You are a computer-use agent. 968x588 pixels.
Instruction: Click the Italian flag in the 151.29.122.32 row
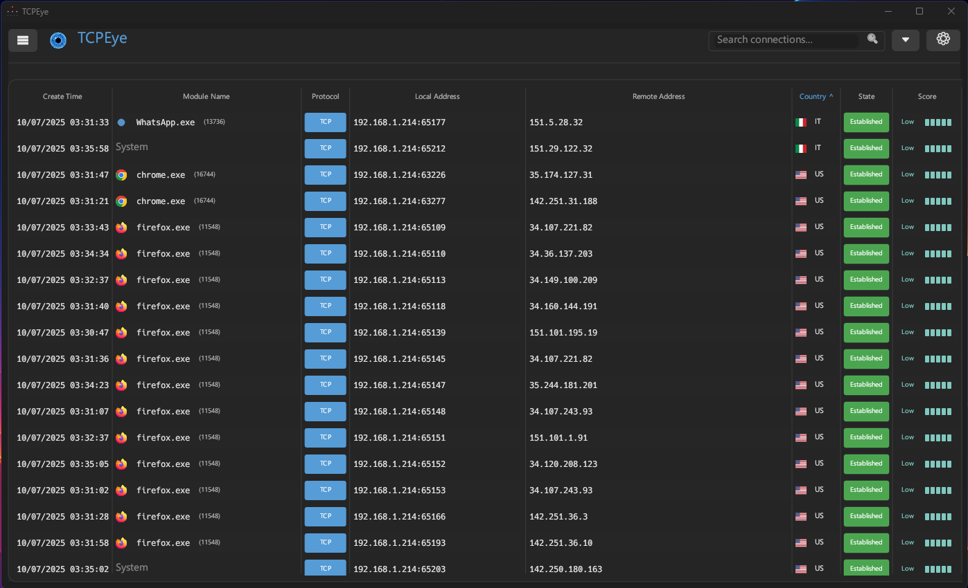(801, 149)
